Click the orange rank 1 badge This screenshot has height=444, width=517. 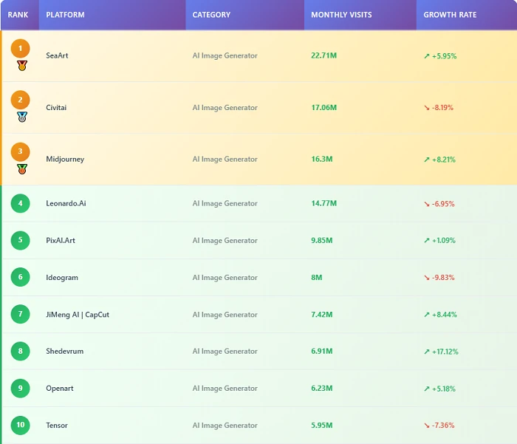click(x=21, y=49)
